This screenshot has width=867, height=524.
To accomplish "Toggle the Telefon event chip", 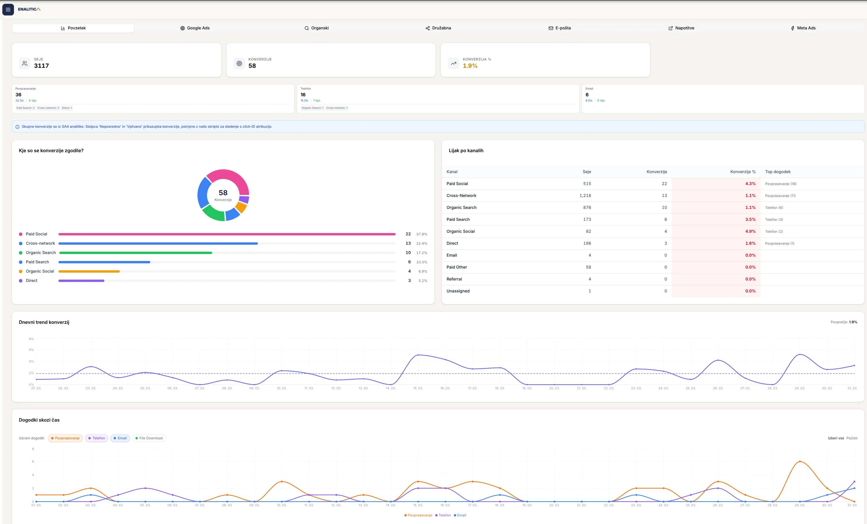I will point(97,438).
